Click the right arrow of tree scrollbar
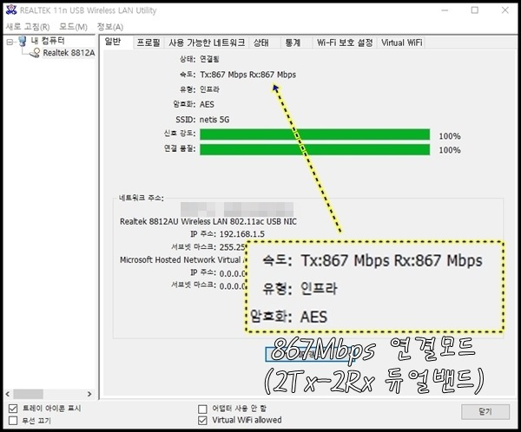 pyautogui.click(x=89, y=394)
